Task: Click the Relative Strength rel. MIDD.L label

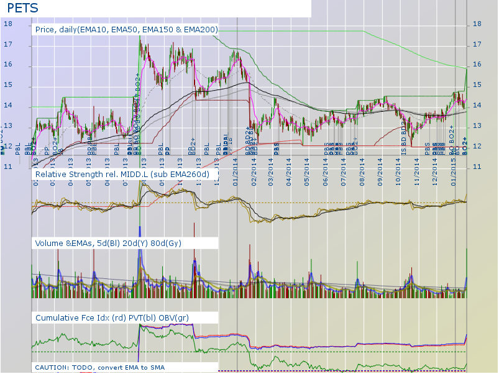Action: (x=122, y=175)
